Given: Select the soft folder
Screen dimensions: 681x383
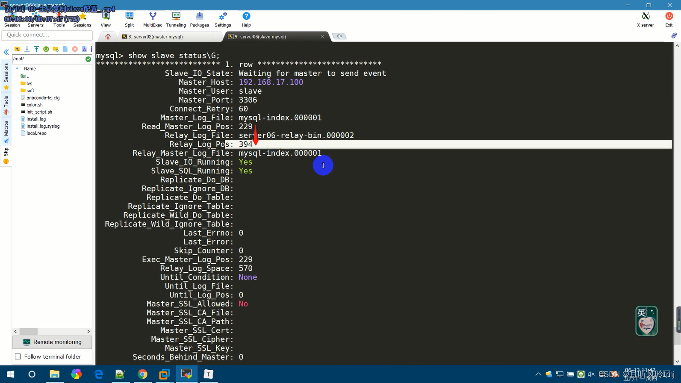Looking at the screenshot, I should click(x=27, y=91).
